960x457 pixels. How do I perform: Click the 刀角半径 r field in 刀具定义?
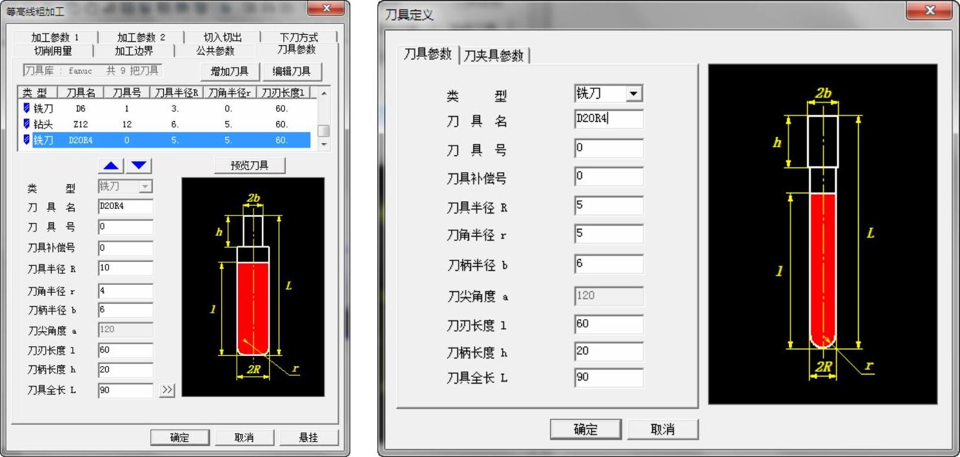point(608,234)
